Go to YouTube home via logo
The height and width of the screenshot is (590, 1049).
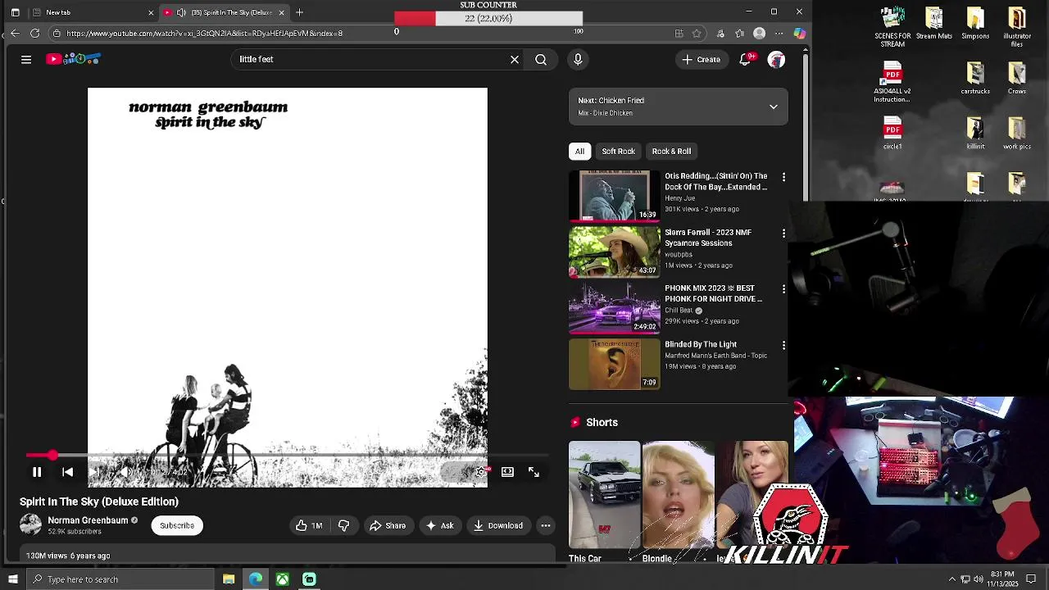point(73,59)
